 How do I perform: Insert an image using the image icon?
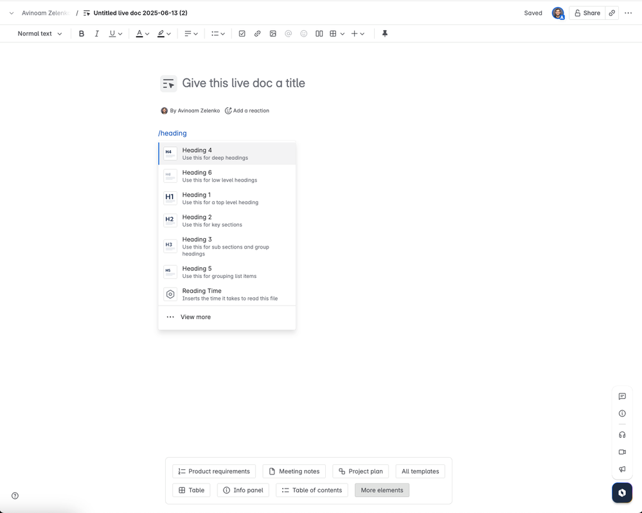click(x=272, y=33)
